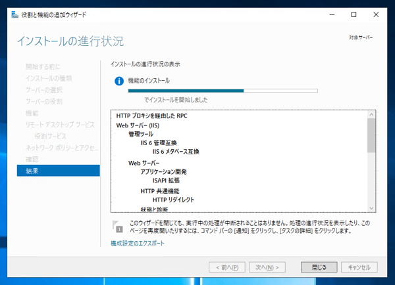Select the 開始する前に step
The height and width of the screenshot is (285, 395).
43,66
